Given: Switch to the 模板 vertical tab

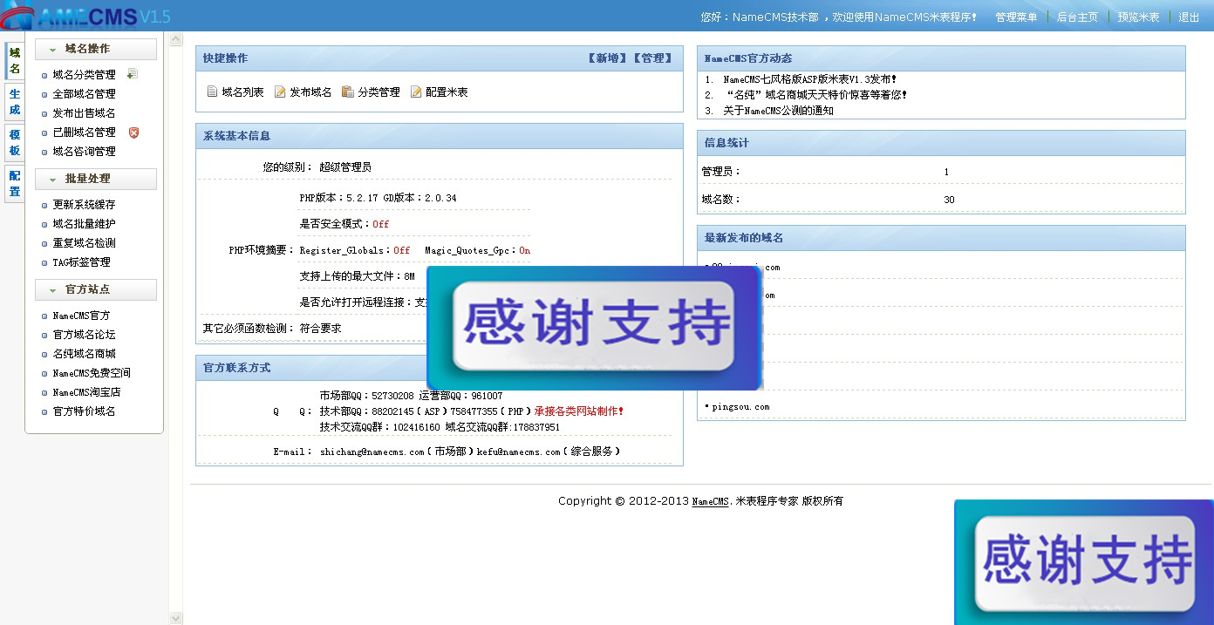Looking at the screenshot, I should pos(15,143).
